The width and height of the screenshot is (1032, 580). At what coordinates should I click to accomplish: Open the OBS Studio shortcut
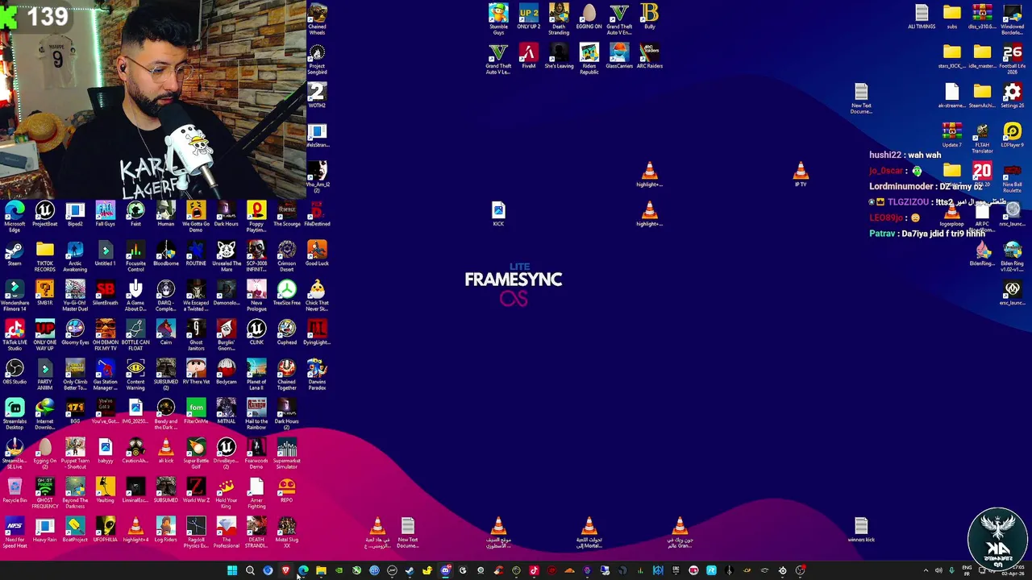click(x=15, y=372)
